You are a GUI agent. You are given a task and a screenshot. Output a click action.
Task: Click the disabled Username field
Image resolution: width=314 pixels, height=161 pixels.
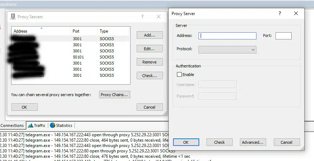tap(217, 85)
